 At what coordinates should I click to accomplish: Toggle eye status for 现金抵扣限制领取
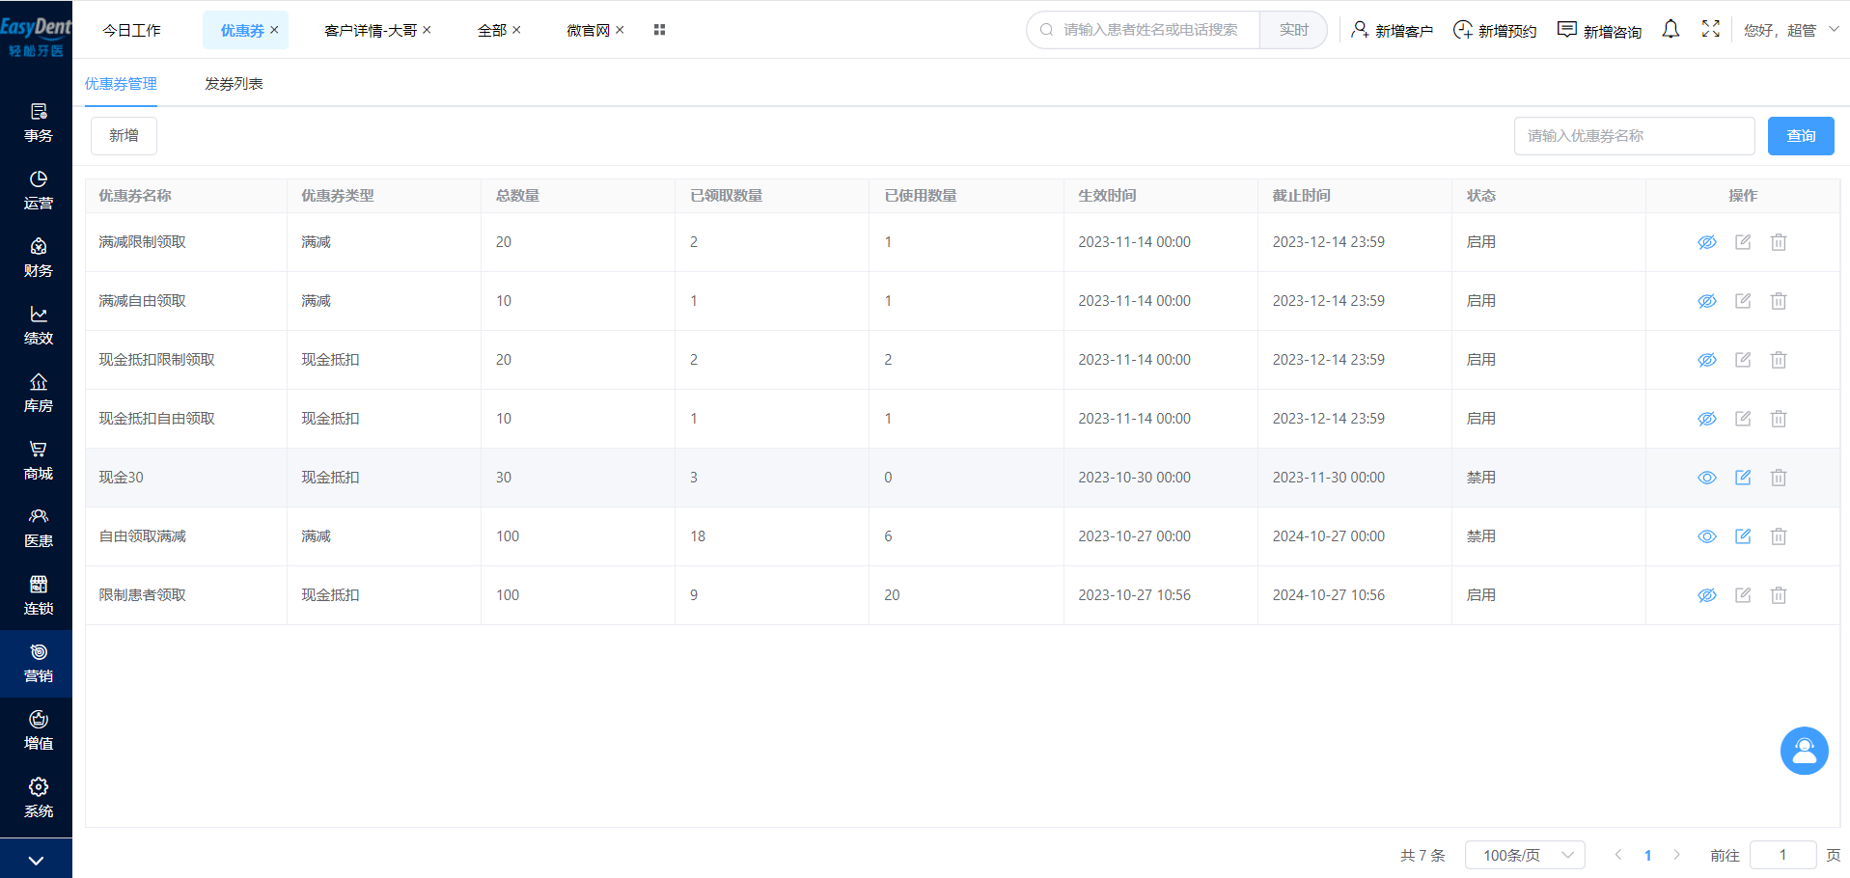coord(1707,360)
